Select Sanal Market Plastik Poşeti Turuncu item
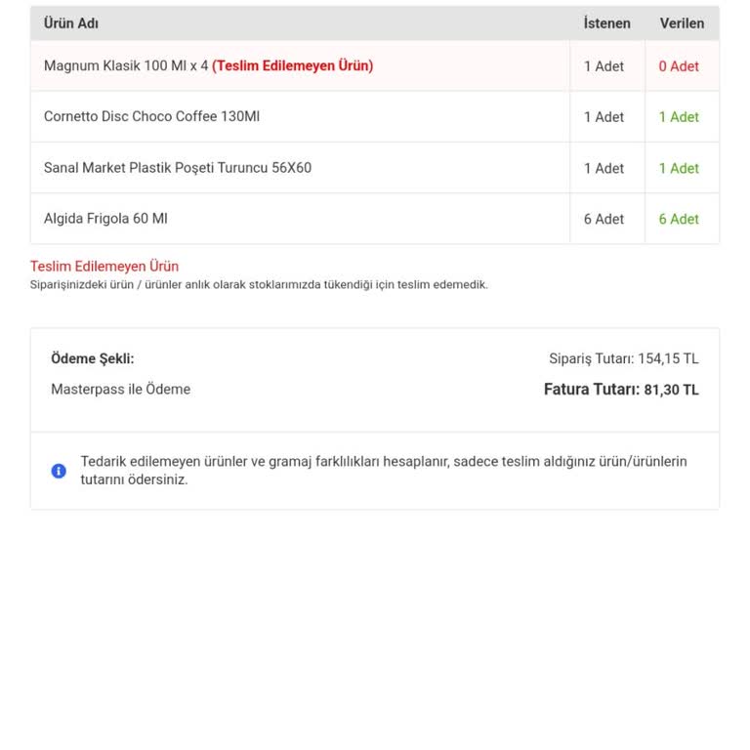This screenshot has width=750, height=750. point(178,167)
